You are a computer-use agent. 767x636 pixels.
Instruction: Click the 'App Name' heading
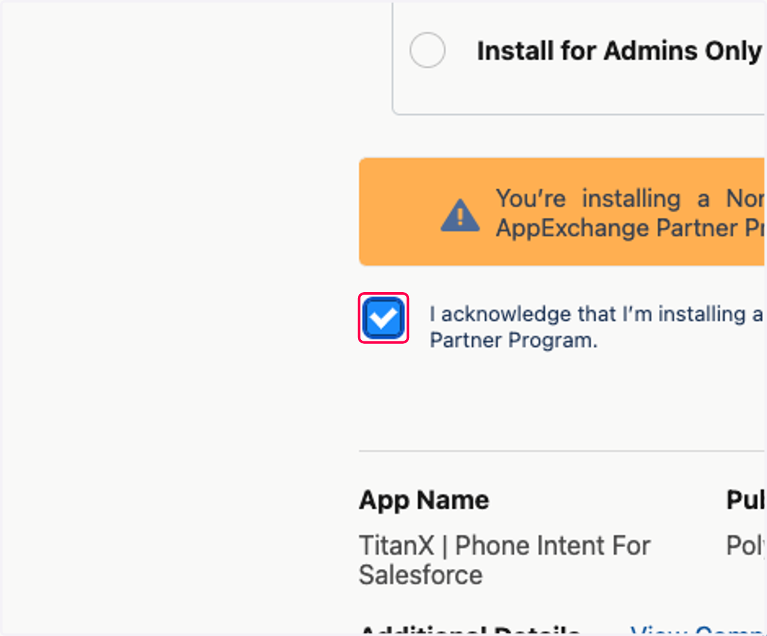tap(424, 500)
